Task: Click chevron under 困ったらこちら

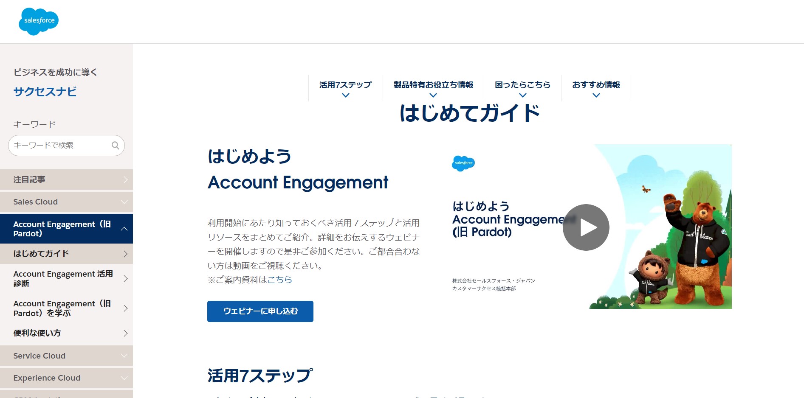Action: [x=523, y=95]
